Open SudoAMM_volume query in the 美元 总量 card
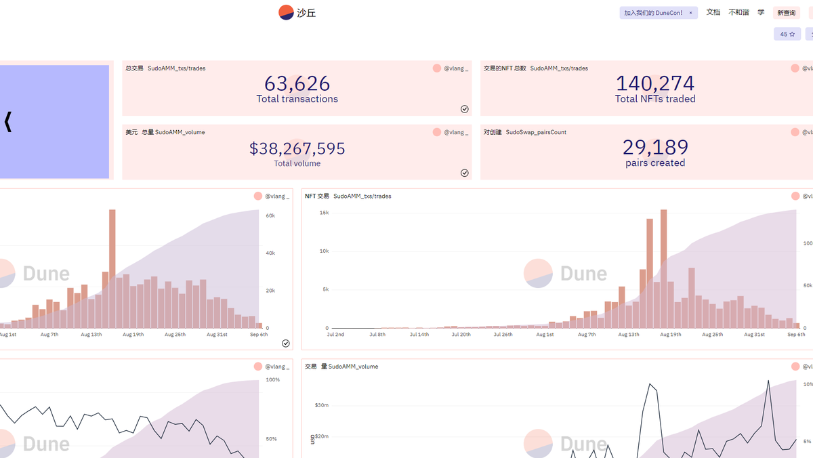The image size is (813, 458). [x=180, y=132]
